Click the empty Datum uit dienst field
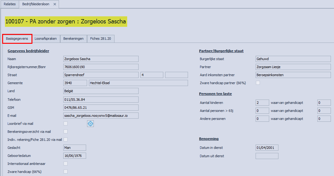Viewport: 334px width, 176px height. 267,156
